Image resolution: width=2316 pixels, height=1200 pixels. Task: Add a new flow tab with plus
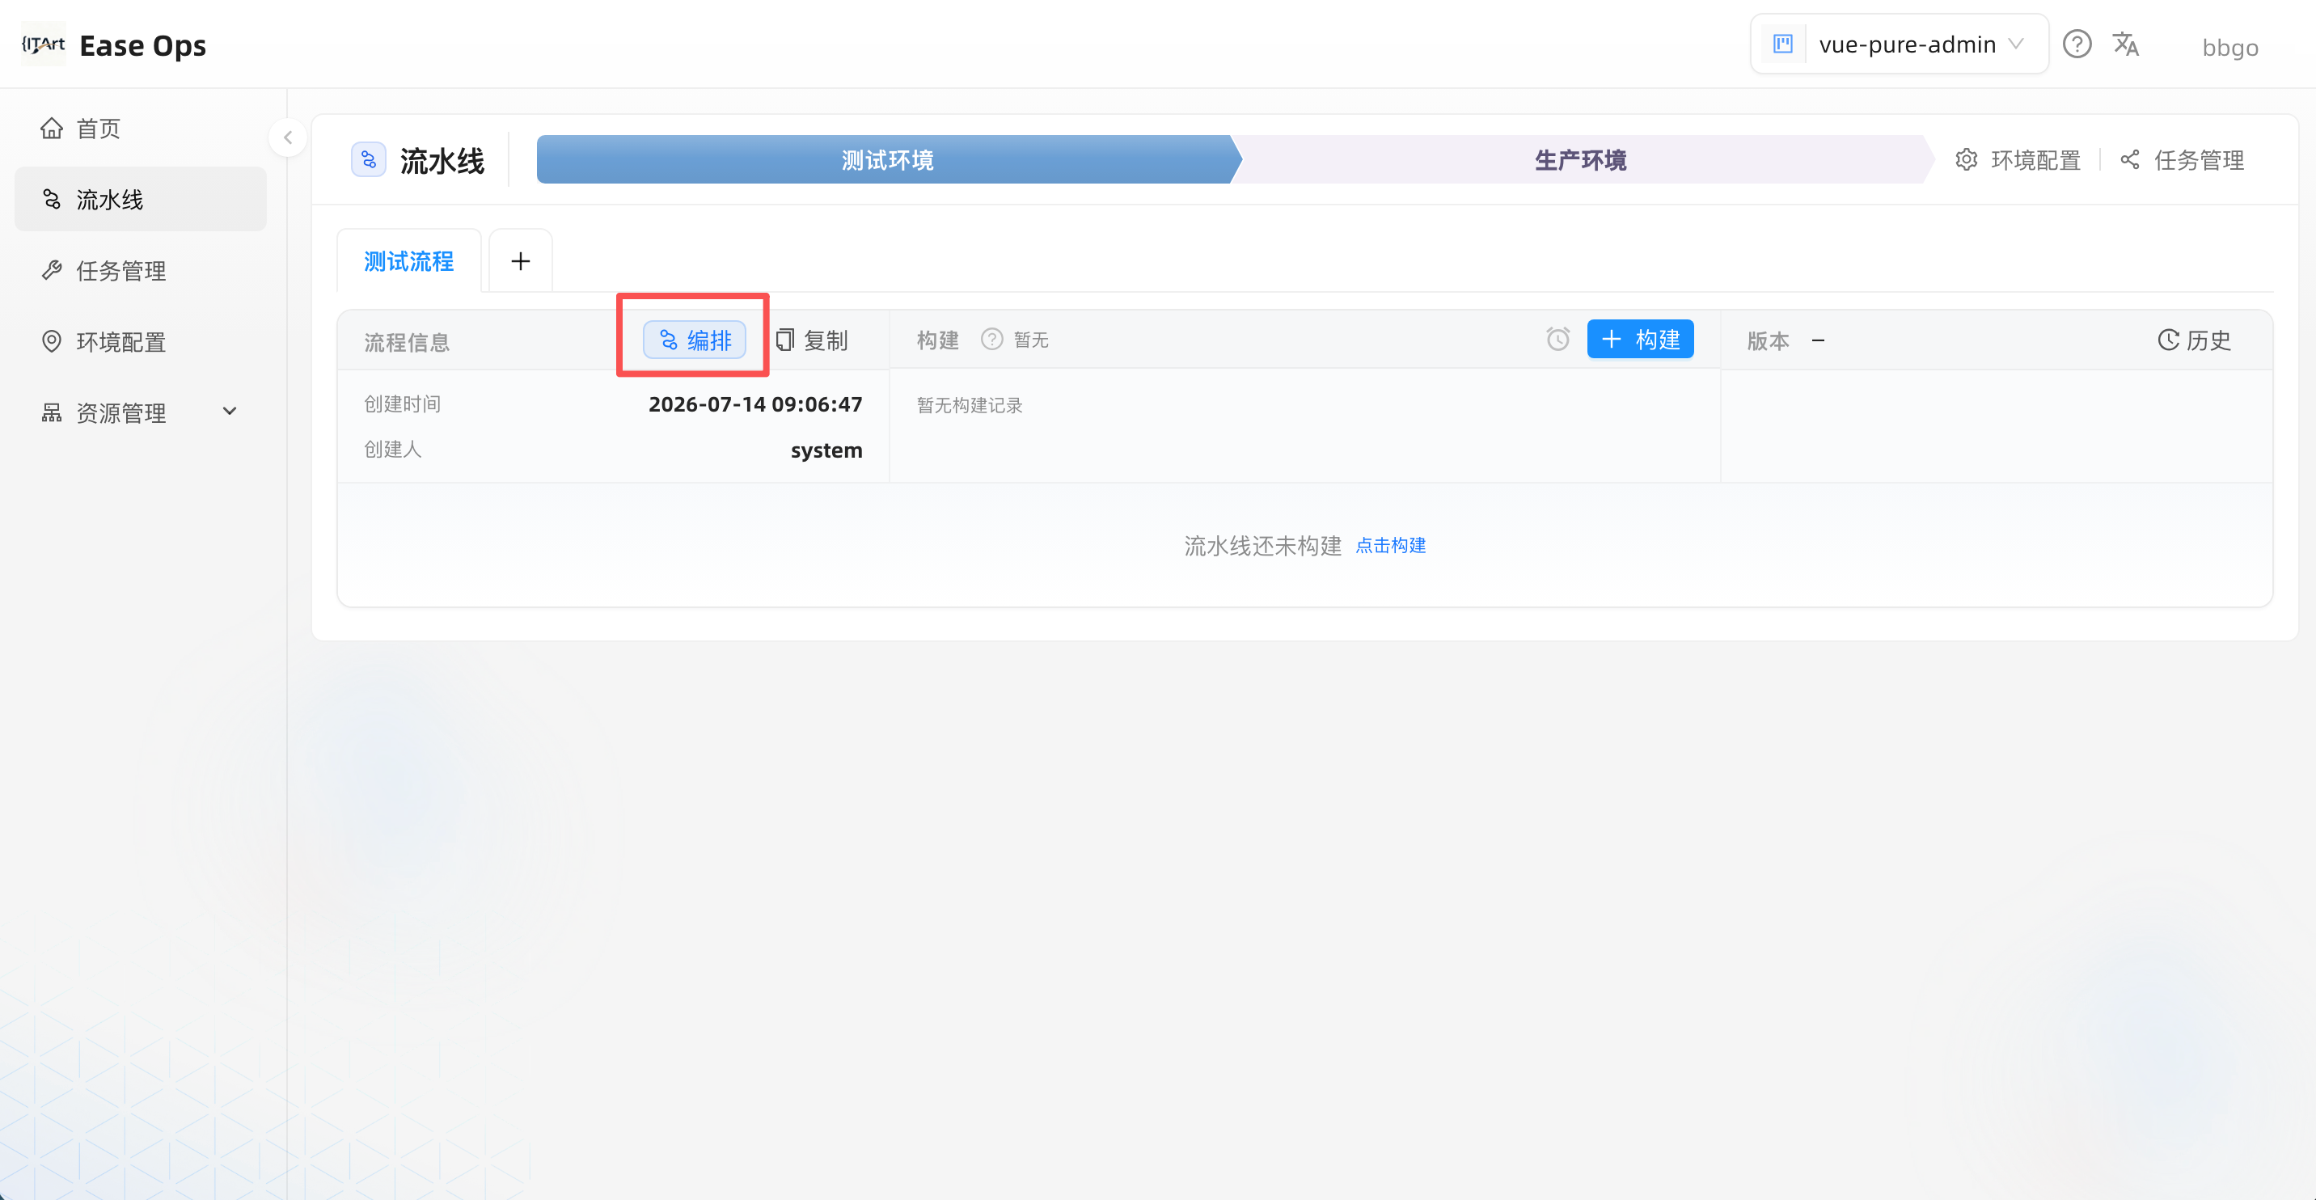521,261
